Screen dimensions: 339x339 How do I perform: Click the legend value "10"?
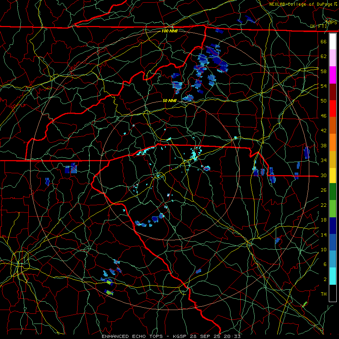pyautogui.click(x=324, y=249)
